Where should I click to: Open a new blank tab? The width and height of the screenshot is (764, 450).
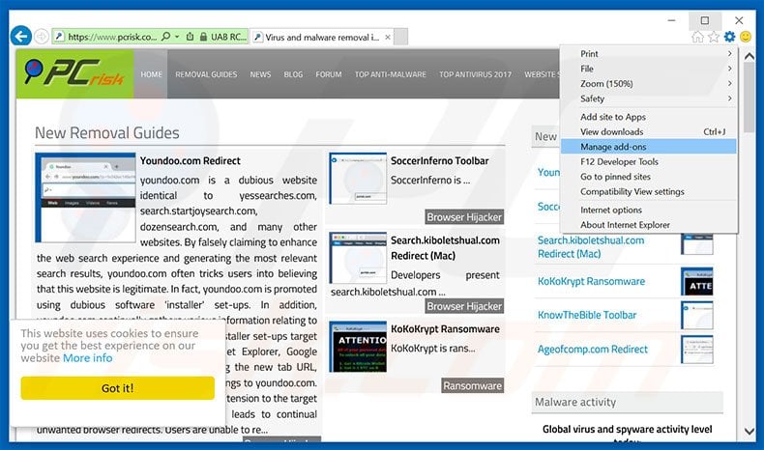coord(401,37)
